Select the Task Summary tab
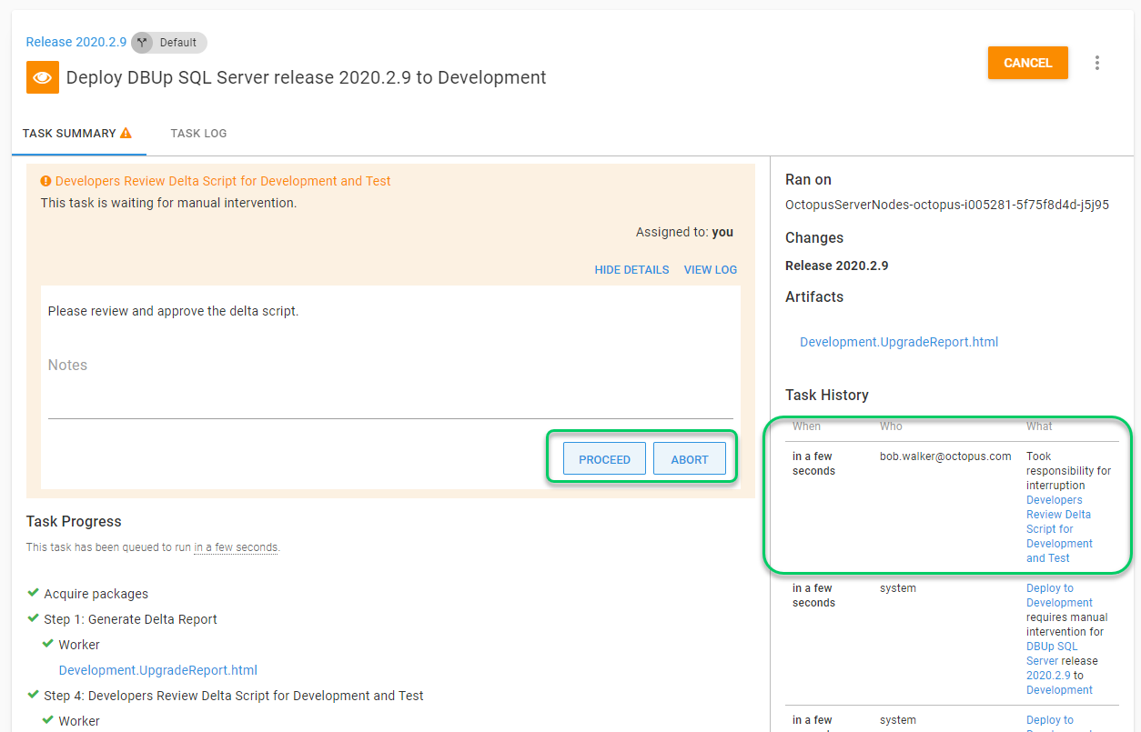The height and width of the screenshot is (732, 1141). pyautogui.click(x=69, y=134)
